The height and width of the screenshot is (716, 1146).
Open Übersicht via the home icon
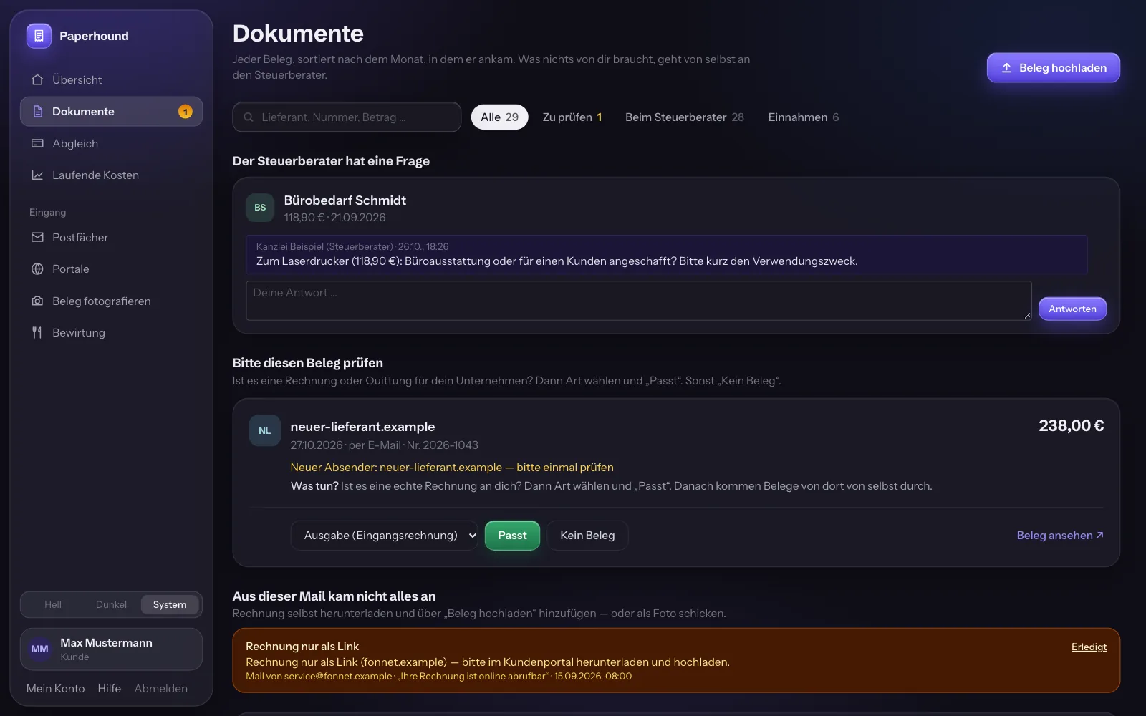[37, 79]
